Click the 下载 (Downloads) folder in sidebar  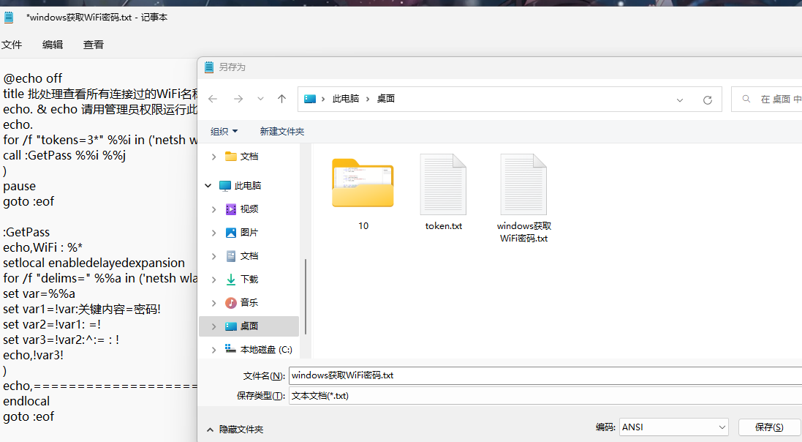(249, 279)
